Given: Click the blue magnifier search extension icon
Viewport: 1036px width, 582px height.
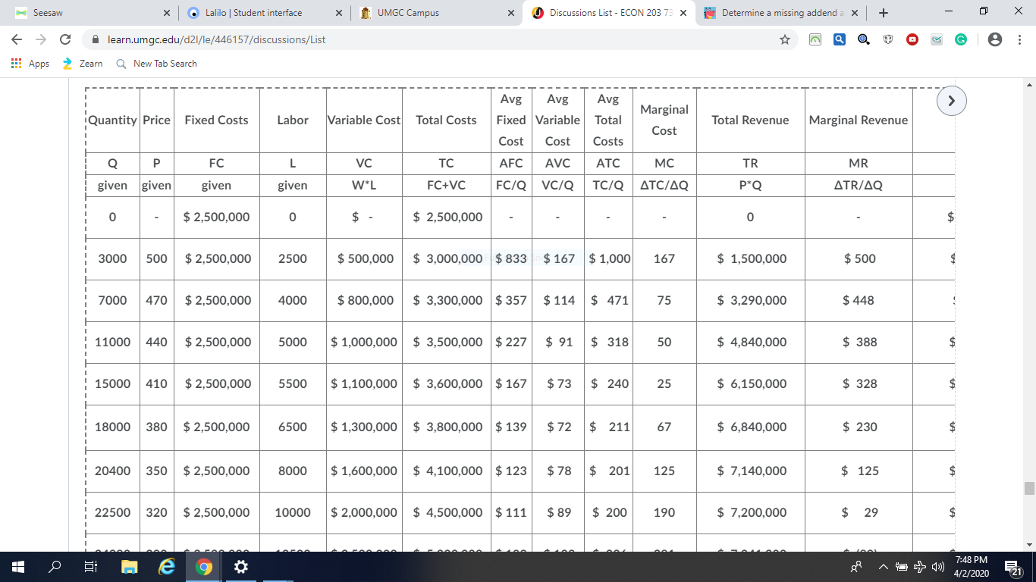Looking at the screenshot, I should (x=840, y=39).
